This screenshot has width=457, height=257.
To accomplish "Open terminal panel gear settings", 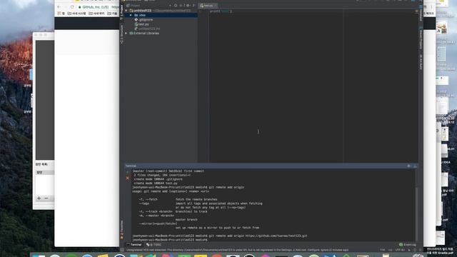I will click(x=409, y=166).
